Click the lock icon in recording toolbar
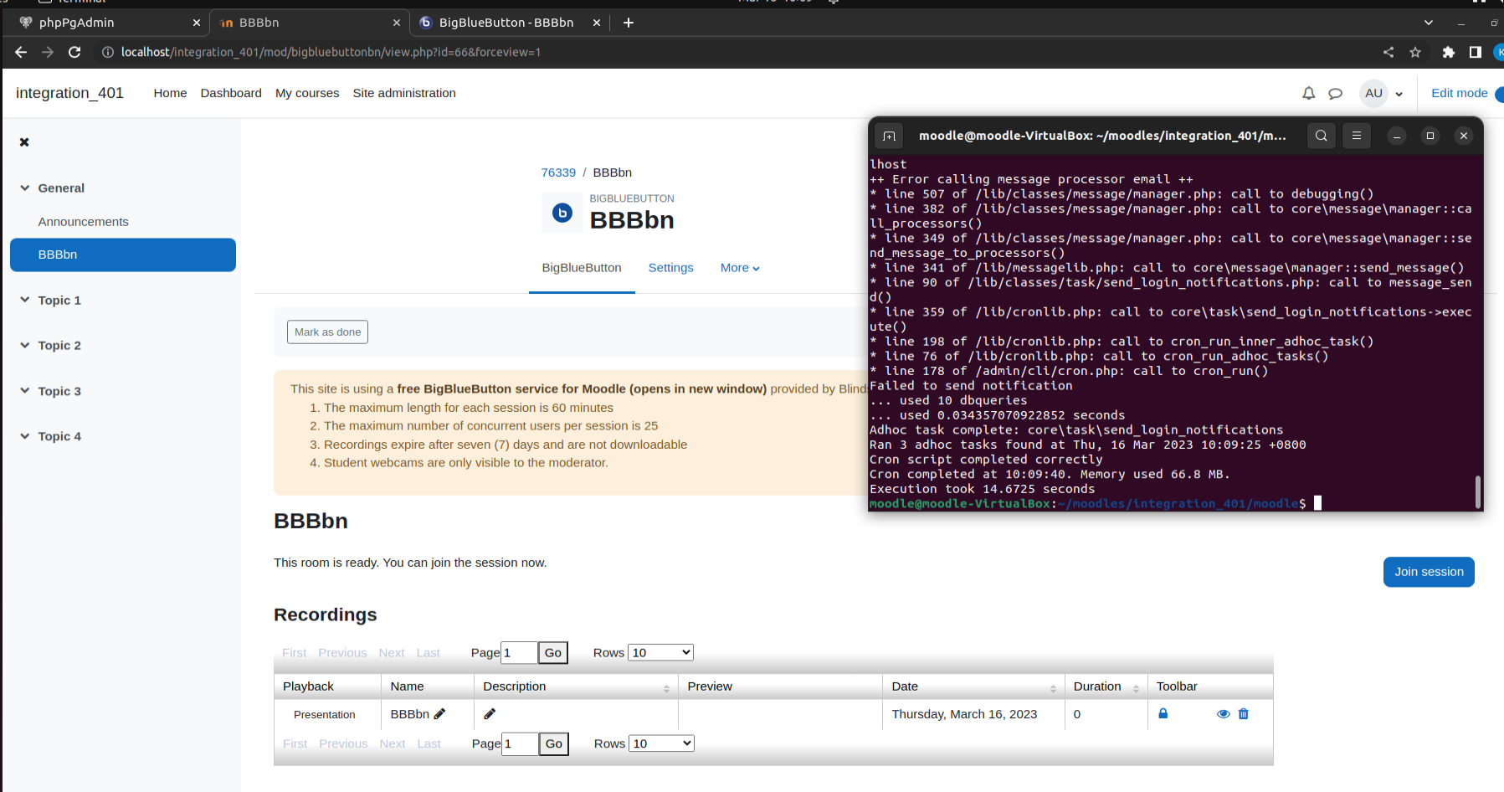The width and height of the screenshot is (1504, 792). [x=1163, y=713]
